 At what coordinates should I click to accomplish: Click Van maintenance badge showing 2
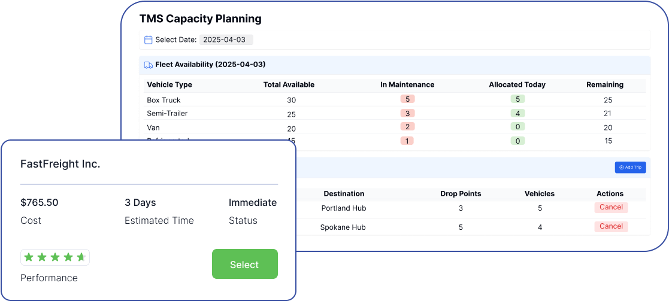407,127
